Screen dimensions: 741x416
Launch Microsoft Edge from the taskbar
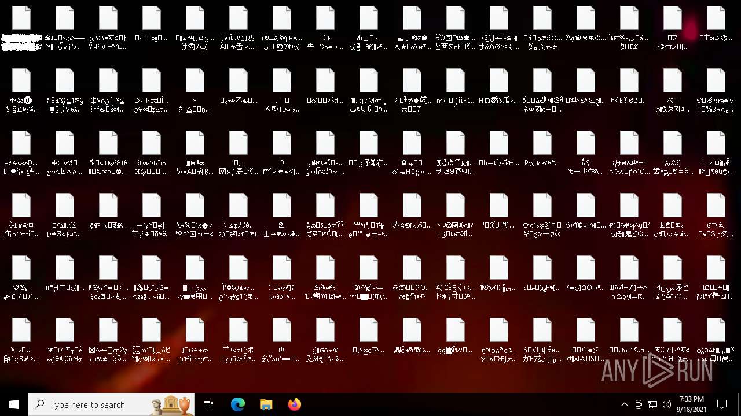tap(238, 404)
